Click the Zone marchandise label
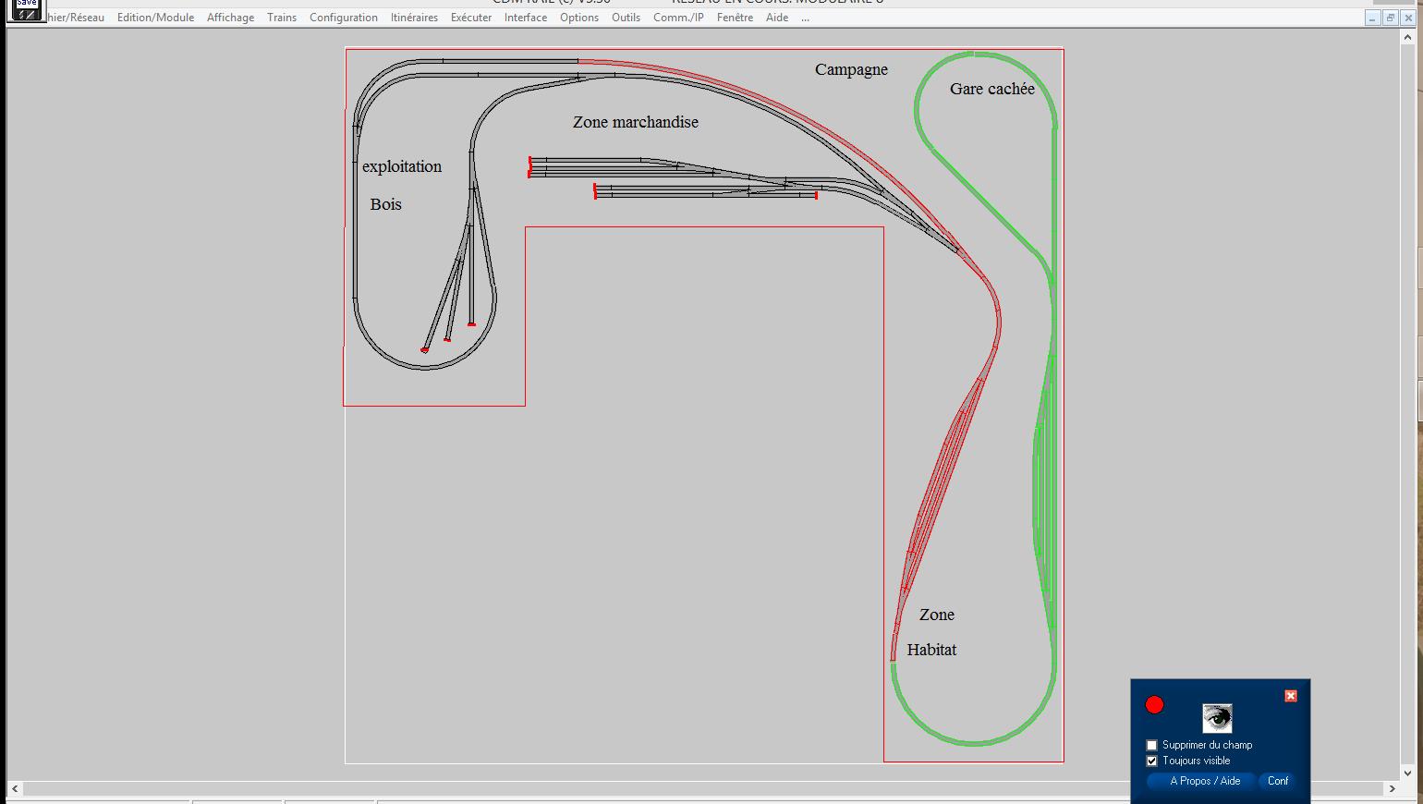The height and width of the screenshot is (804, 1423). pos(636,122)
